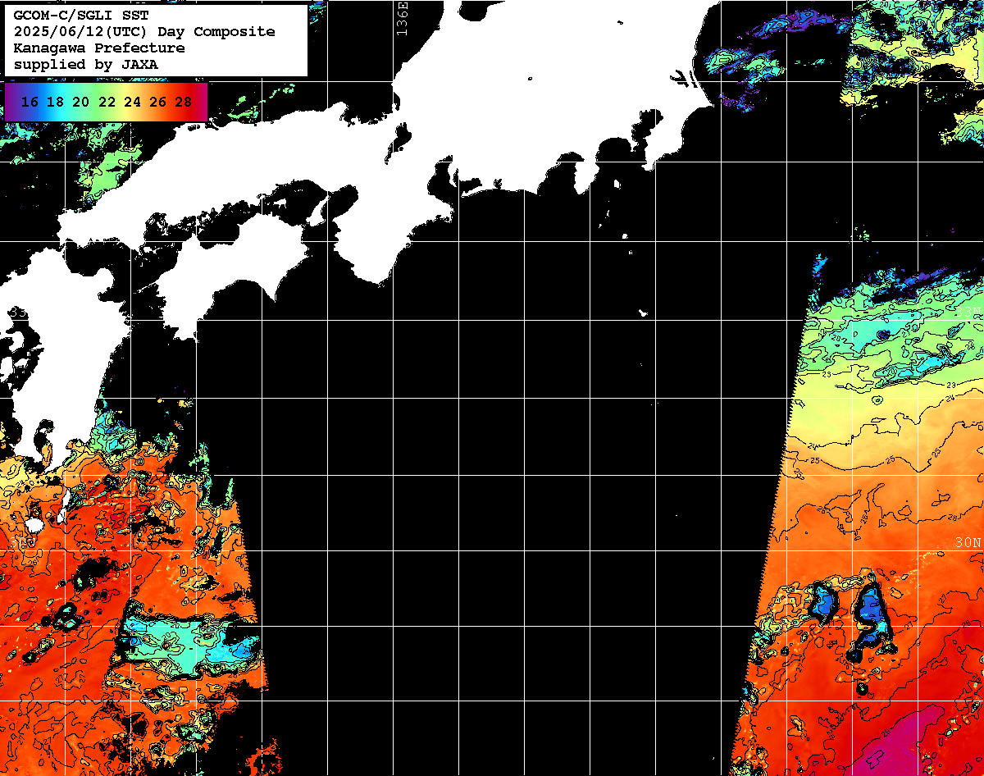
Task: Click the "supplied by JAXA" credit line
Action: pyautogui.click(x=86, y=64)
